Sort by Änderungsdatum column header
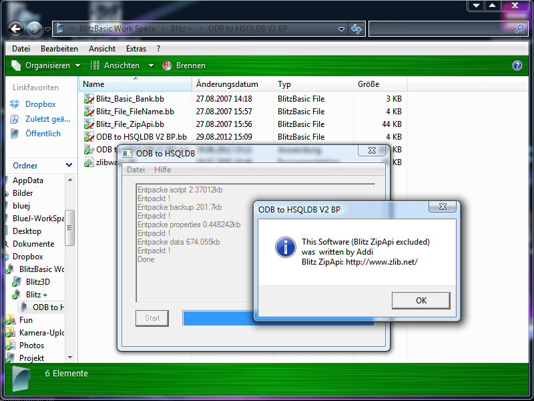Screen dimensions: 534x401 (x=233, y=84)
